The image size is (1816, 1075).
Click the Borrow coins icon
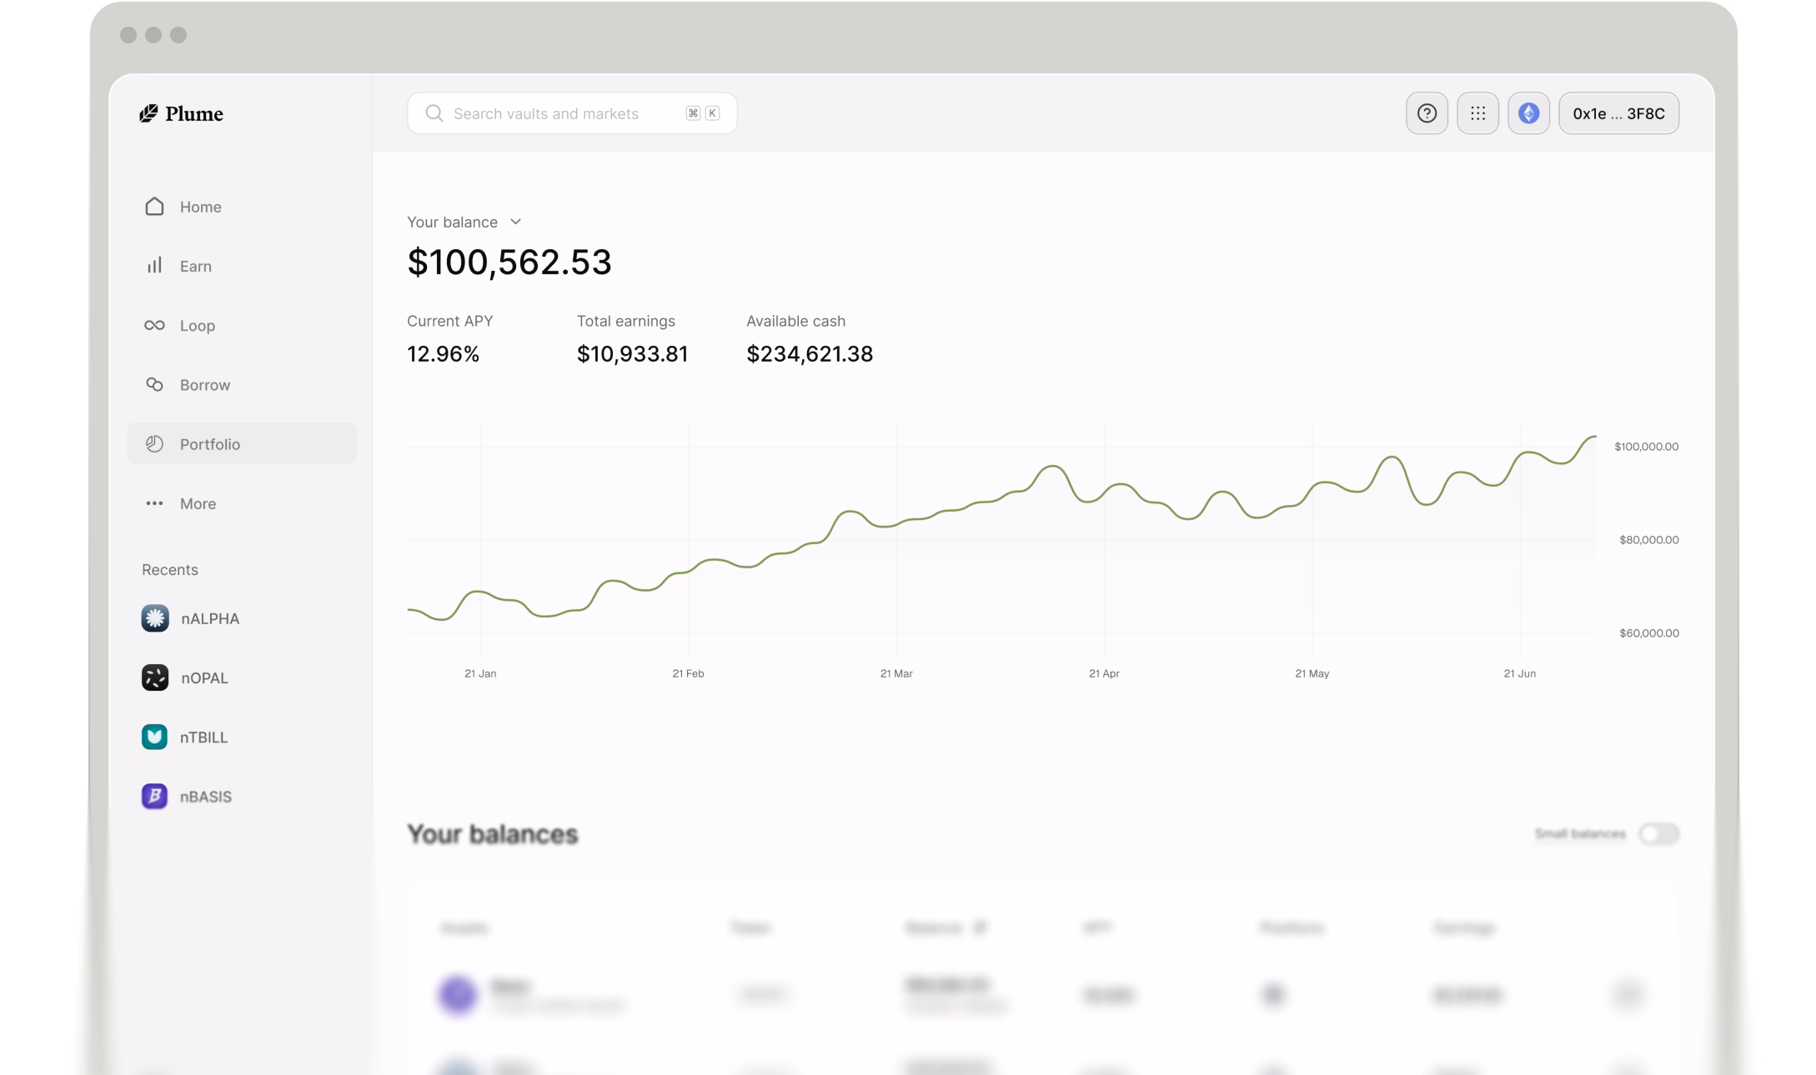pos(154,384)
